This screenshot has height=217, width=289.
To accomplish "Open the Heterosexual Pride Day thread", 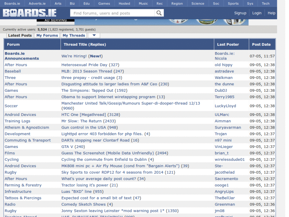I will [84, 65].
